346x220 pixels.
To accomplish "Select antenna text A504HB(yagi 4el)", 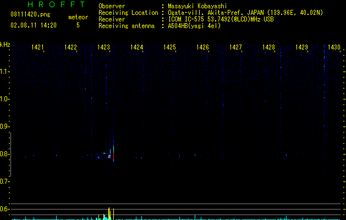I will click(194, 26).
